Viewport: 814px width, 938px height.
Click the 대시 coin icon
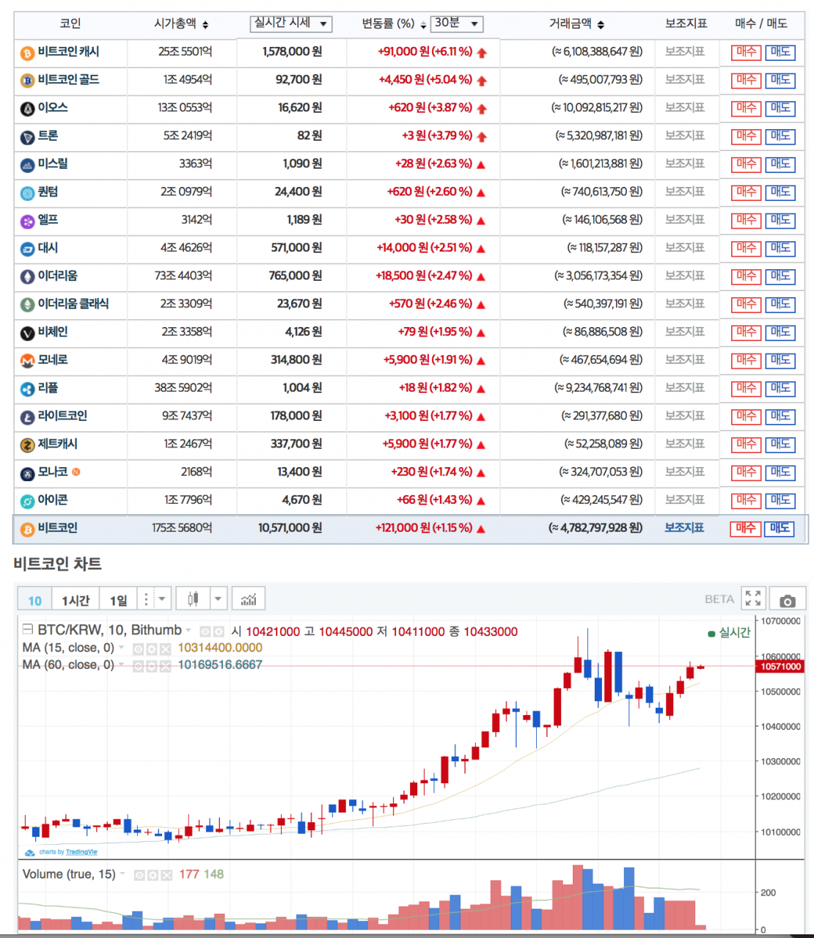tap(27, 249)
